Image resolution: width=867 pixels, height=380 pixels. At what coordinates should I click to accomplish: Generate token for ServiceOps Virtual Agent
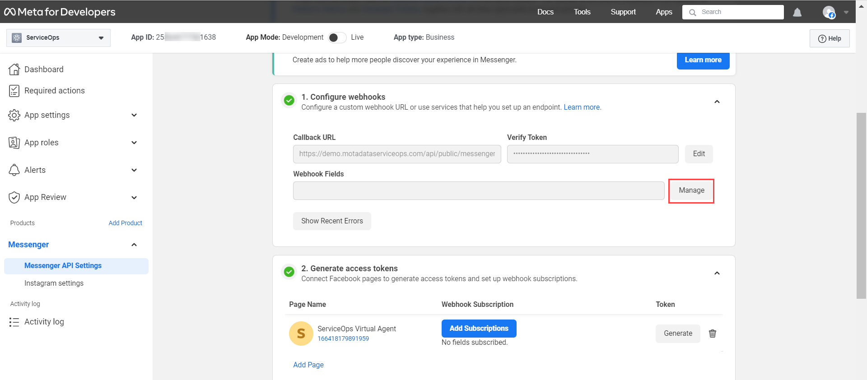[x=678, y=334]
